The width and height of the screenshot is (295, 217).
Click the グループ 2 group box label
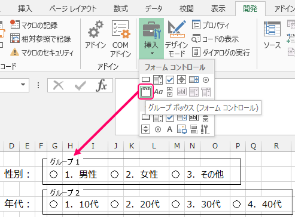click(x=65, y=193)
